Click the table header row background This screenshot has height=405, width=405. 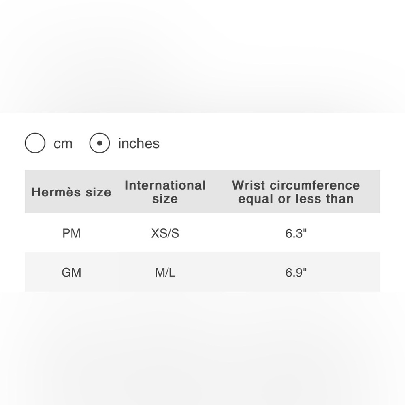[202, 192]
